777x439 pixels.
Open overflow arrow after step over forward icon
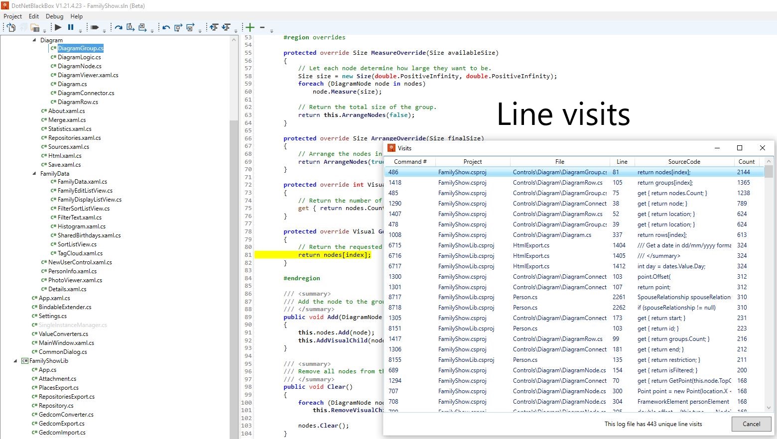click(x=152, y=30)
